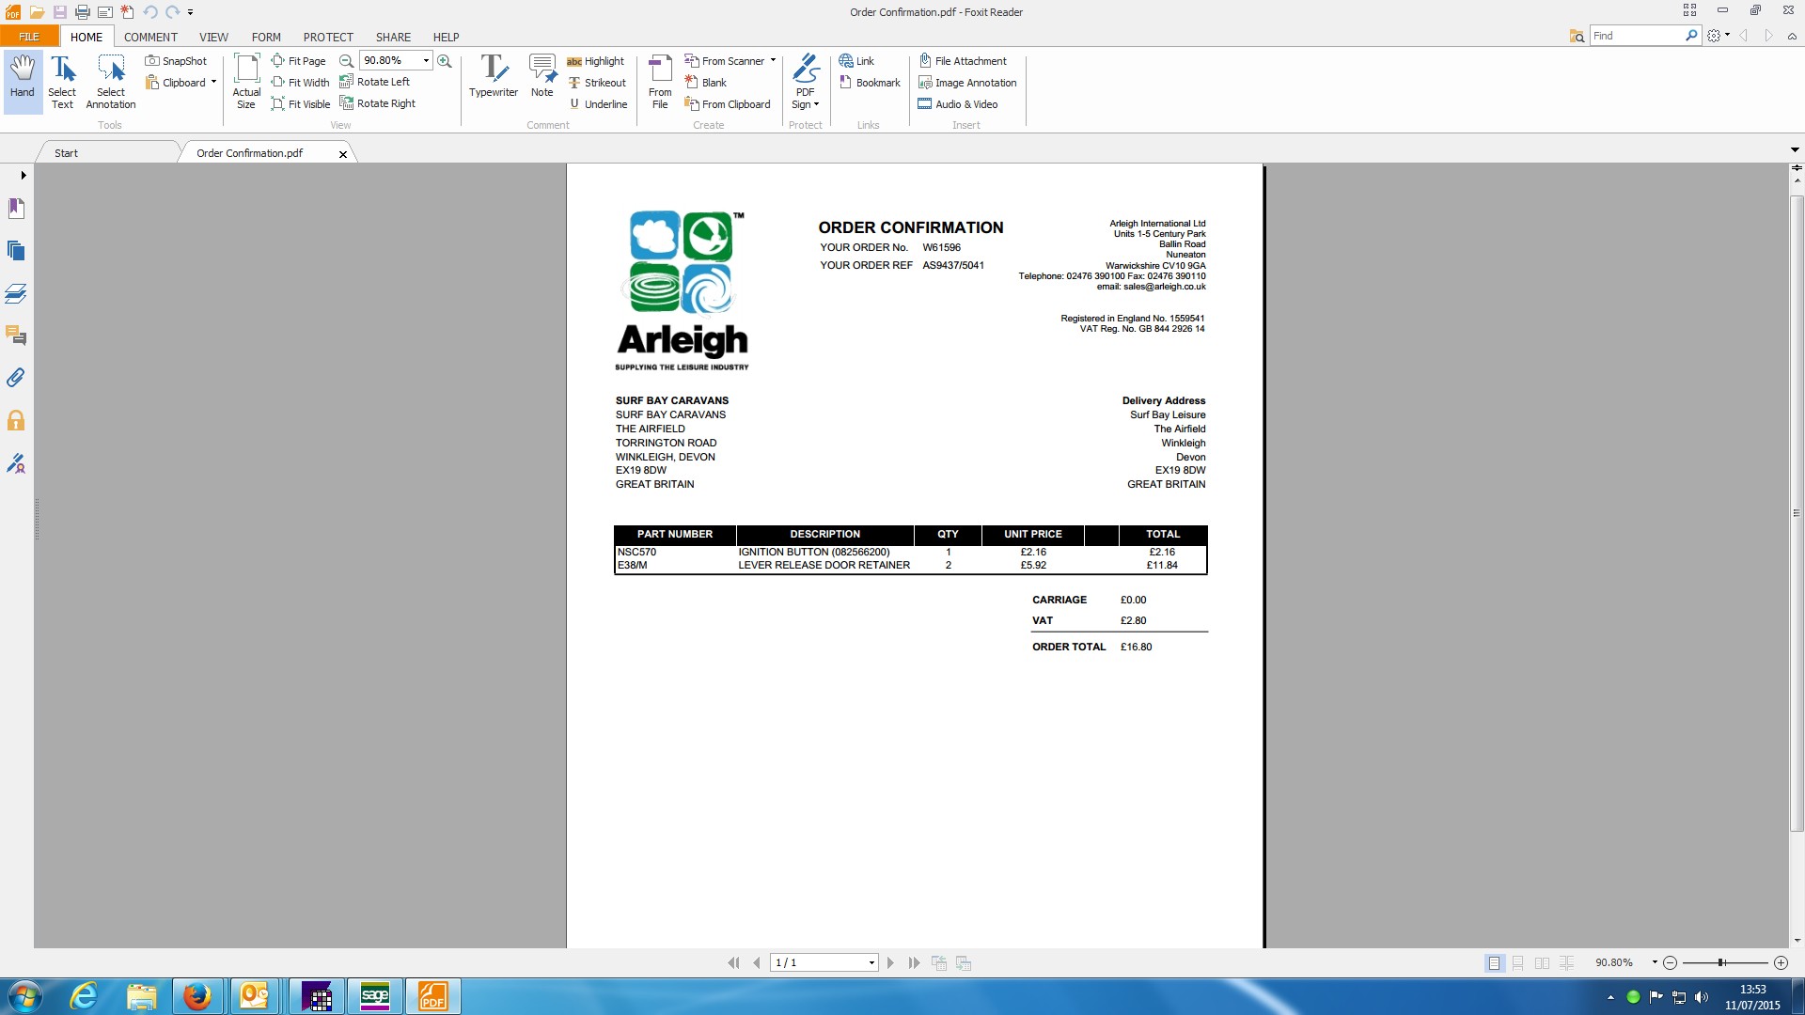Select the Typewriter tool
This screenshot has height=1015, width=1805.
click(x=493, y=75)
